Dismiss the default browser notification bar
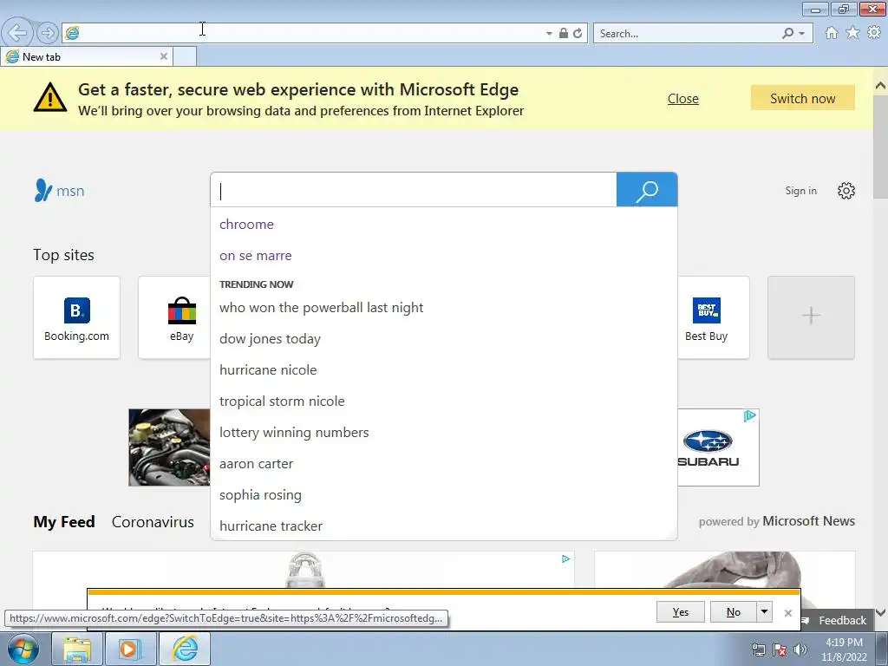The width and height of the screenshot is (888, 666). (787, 613)
